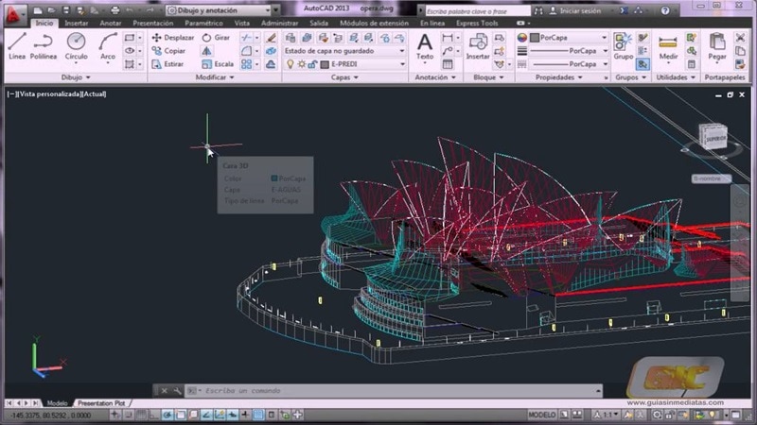This screenshot has width=757, height=425.
Task: Click the Copiar tool
Action: (x=168, y=51)
